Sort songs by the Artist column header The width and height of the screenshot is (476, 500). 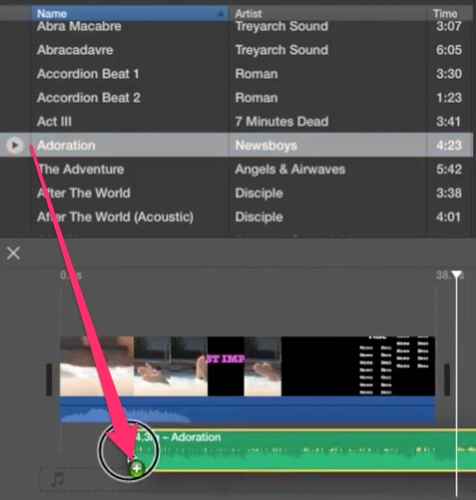(x=327, y=13)
